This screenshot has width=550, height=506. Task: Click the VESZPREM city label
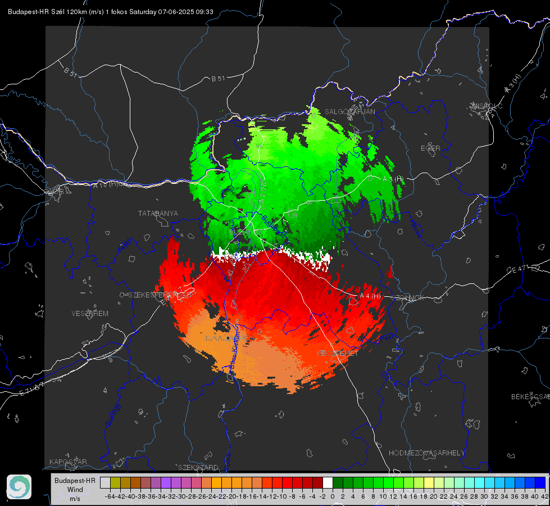pyautogui.click(x=90, y=313)
